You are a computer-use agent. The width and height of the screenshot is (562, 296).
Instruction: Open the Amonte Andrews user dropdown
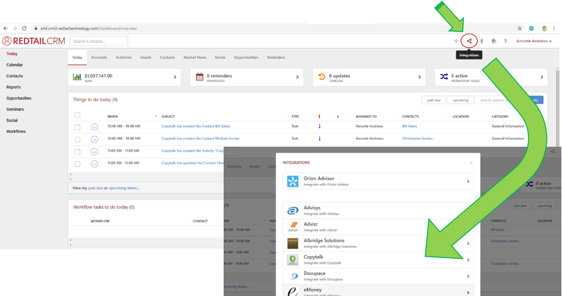(533, 41)
